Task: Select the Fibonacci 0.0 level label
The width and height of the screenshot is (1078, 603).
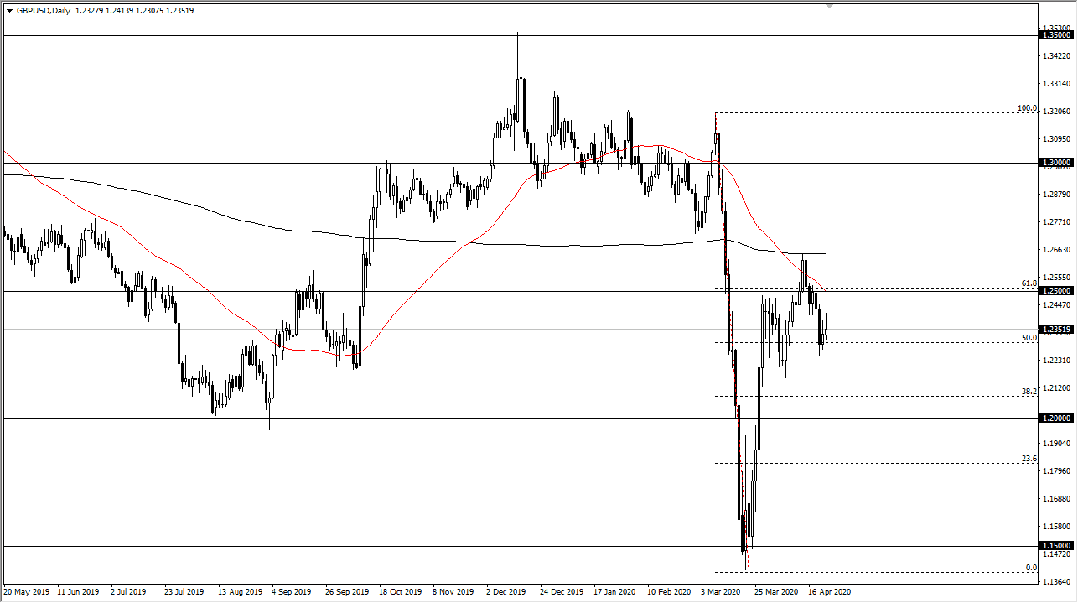Action: (1032, 568)
